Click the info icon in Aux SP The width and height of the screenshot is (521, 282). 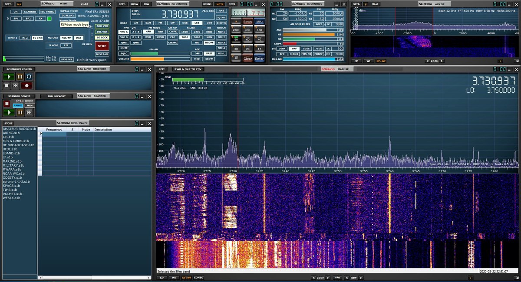(499, 61)
